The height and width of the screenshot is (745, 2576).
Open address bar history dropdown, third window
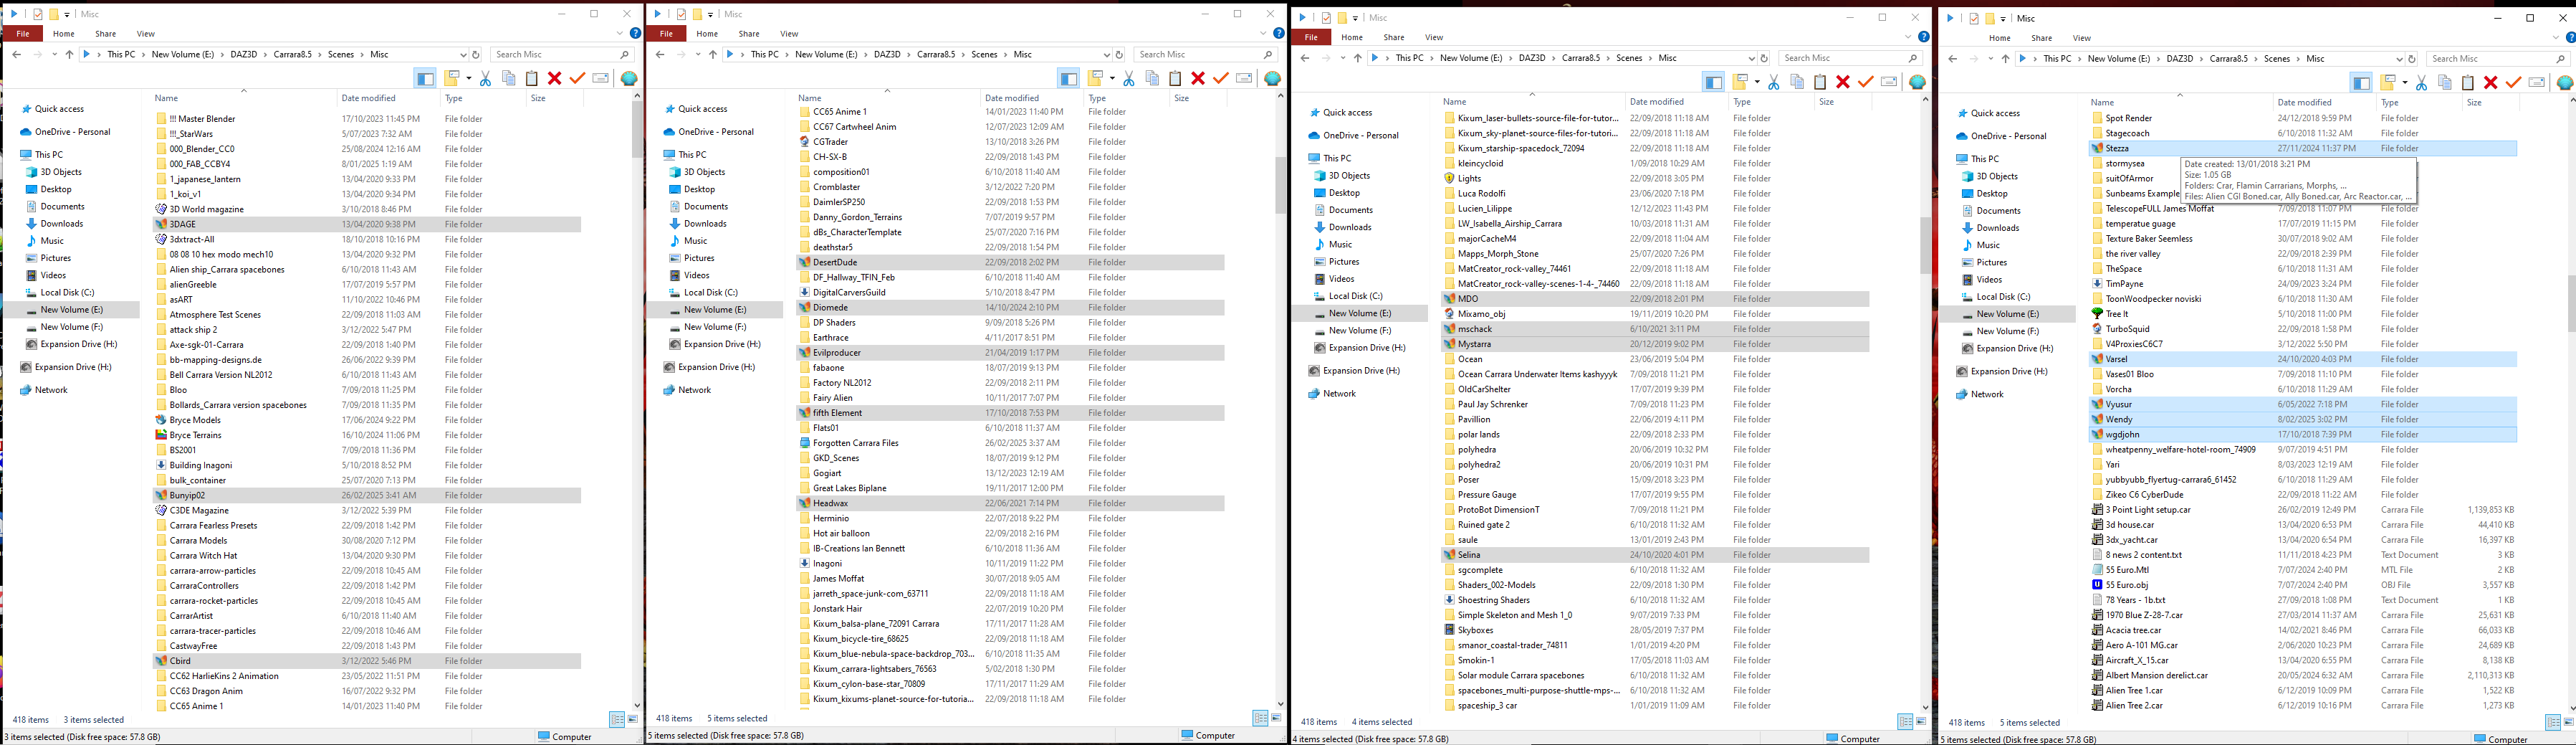[x=1751, y=58]
